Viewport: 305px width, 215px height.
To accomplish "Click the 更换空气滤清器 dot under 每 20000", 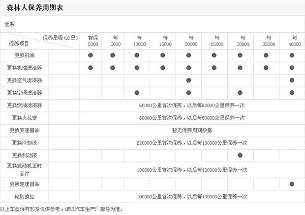I will (x=188, y=80).
